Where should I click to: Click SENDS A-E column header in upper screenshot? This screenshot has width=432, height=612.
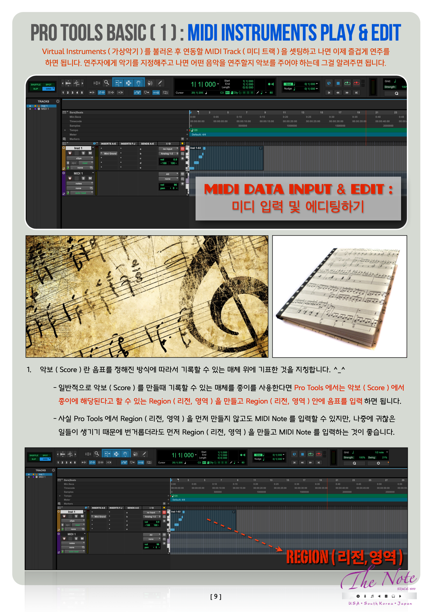[x=147, y=144]
